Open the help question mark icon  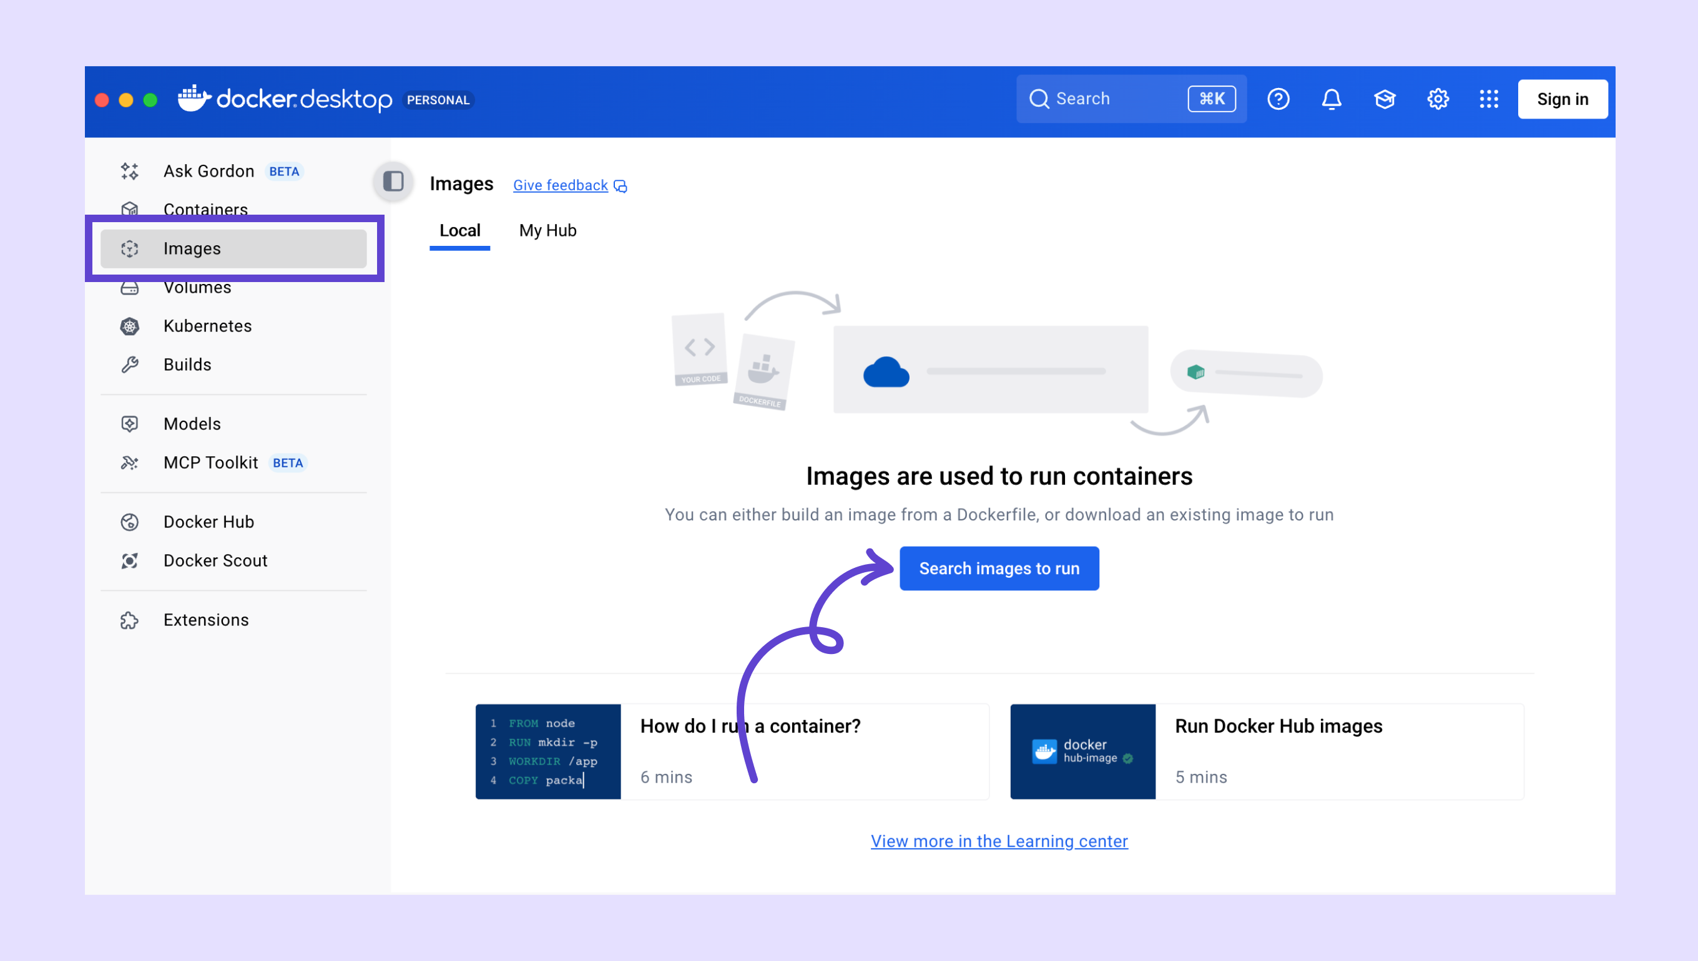[x=1278, y=99]
